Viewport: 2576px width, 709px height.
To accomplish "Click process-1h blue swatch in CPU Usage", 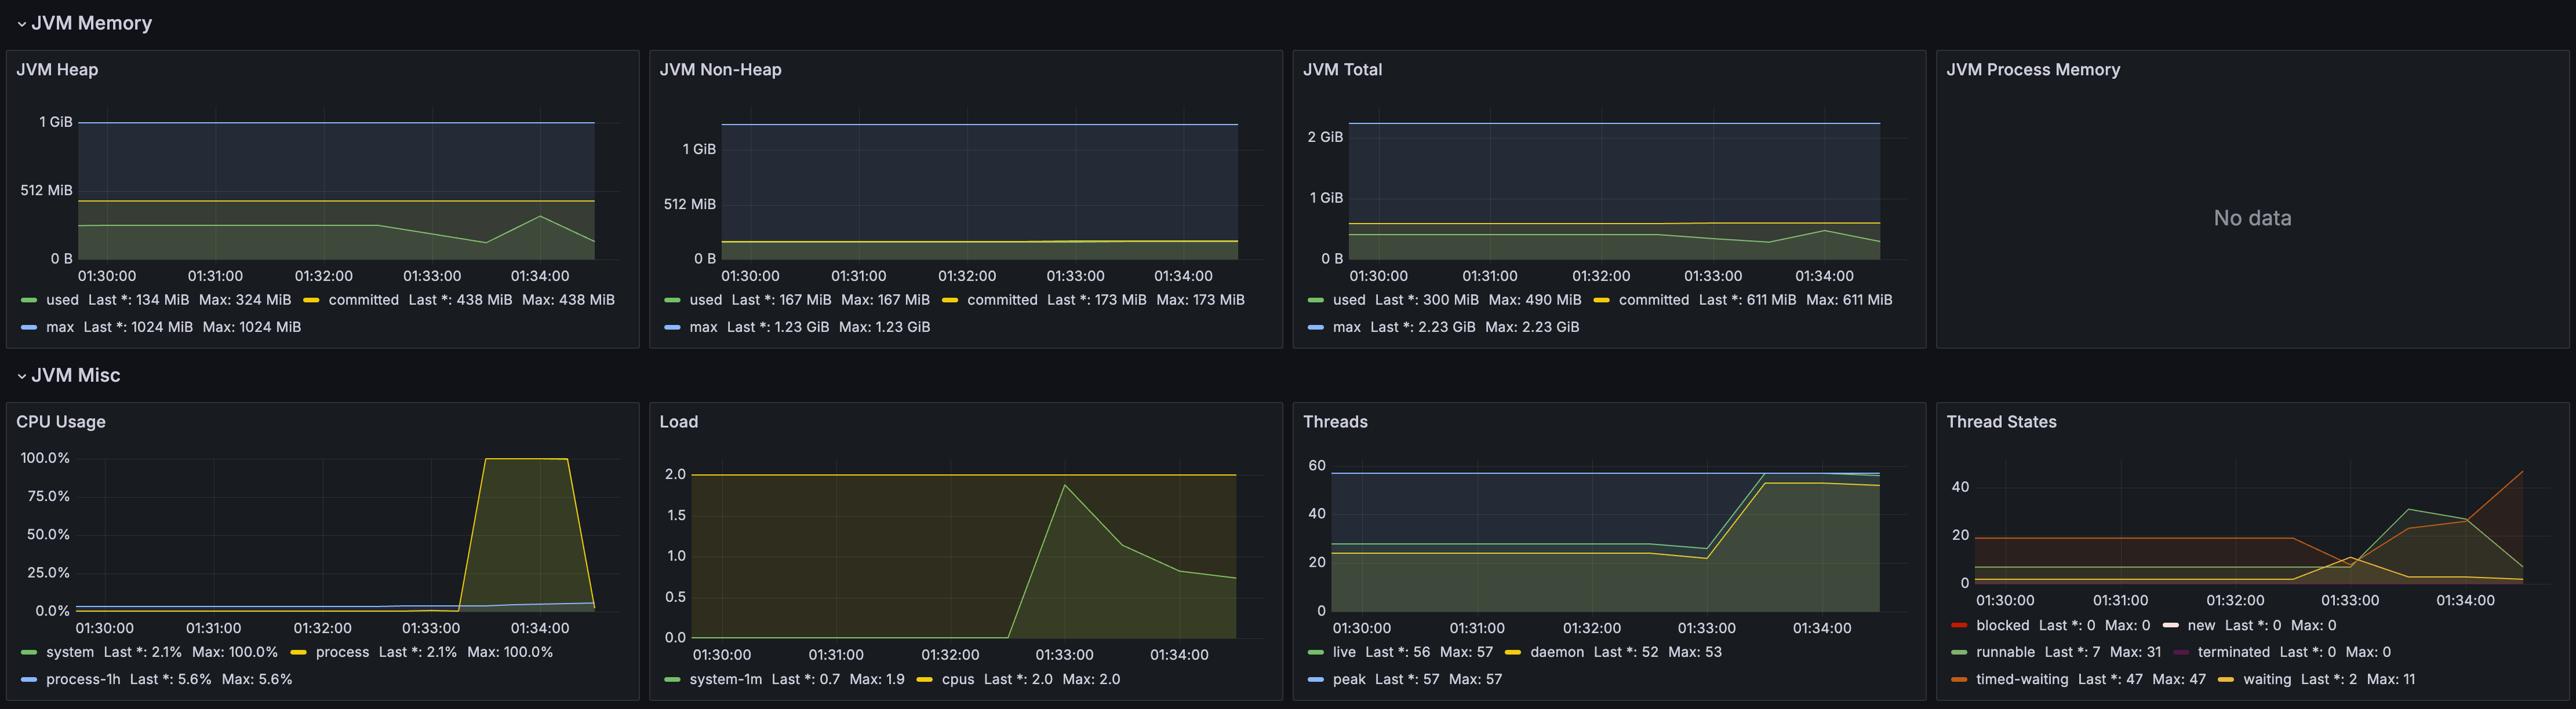I will [x=29, y=679].
